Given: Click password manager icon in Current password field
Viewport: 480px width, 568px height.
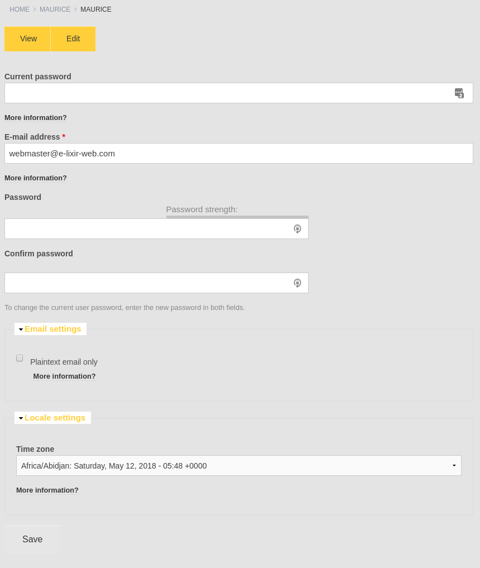Looking at the screenshot, I should pos(459,93).
